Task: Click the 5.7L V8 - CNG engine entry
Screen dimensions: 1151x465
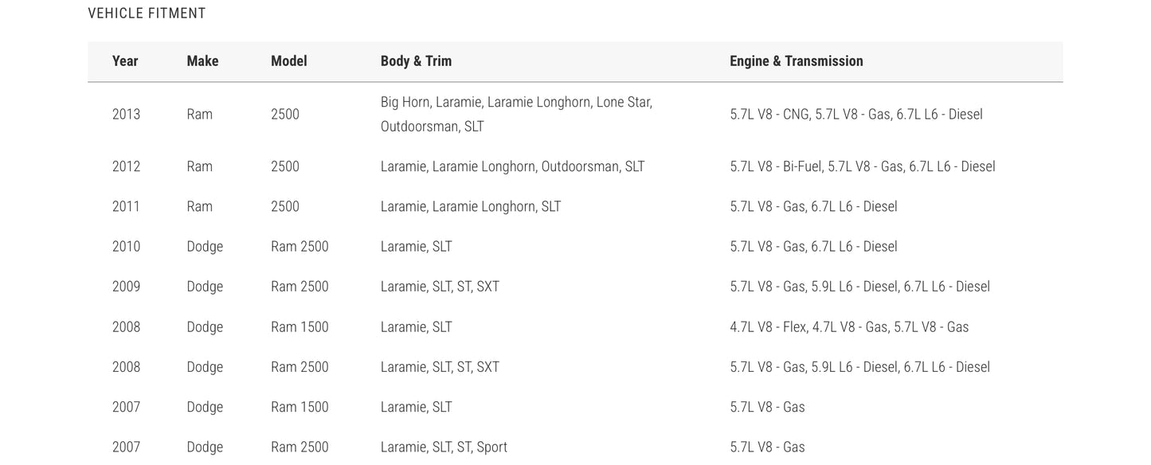Action: (x=769, y=115)
